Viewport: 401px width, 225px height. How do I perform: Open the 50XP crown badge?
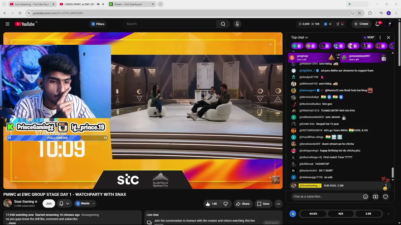(369, 37)
